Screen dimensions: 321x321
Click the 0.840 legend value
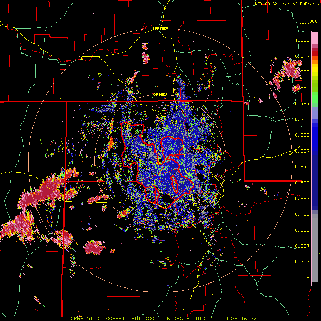[x=302, y=88]
